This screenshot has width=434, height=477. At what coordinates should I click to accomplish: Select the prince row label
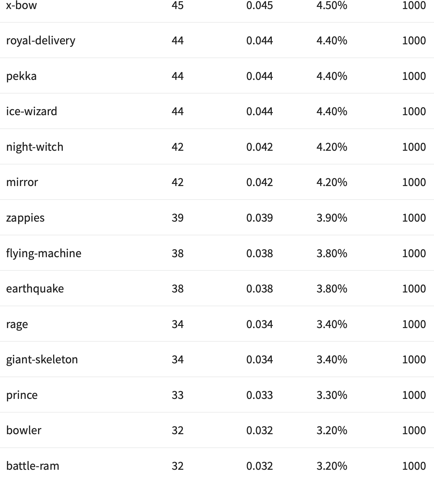(22, 395)
